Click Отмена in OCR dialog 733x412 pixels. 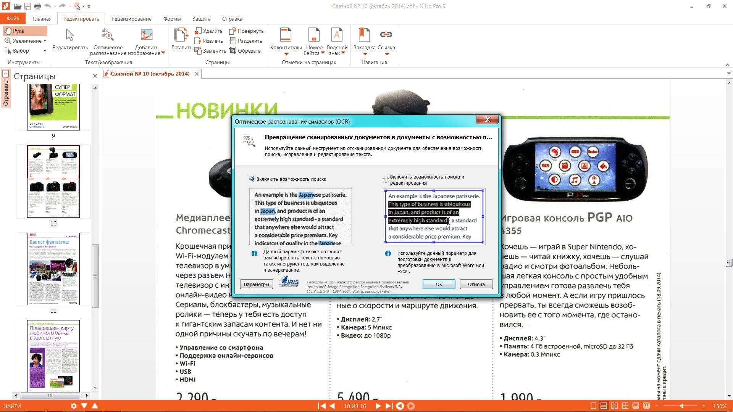click(x=476, y=284)
